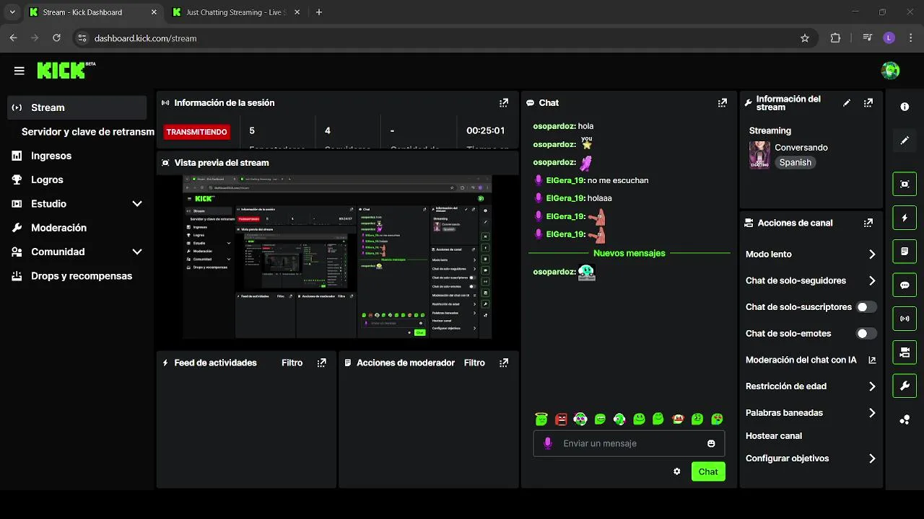Click the stream preview thumbnail

click(x=338, y=257)
